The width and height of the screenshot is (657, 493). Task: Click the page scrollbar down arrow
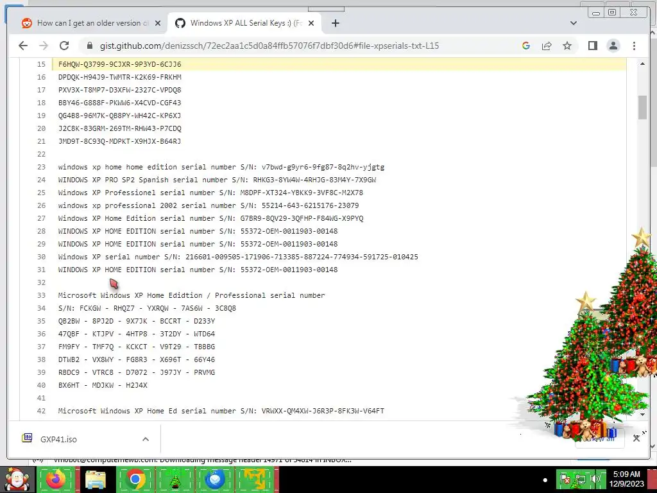tap(642, 415)
